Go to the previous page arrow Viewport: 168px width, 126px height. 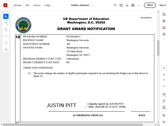pyautogui.click(x=164, y=80)
